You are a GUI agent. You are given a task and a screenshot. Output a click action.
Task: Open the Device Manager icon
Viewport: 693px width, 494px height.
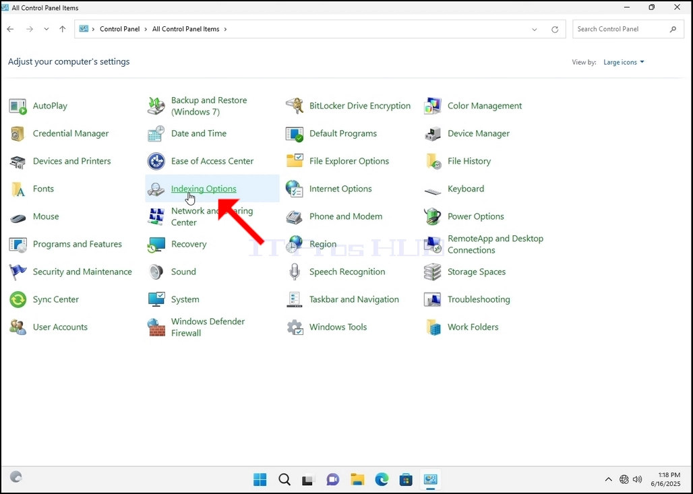tap(433, 133)
